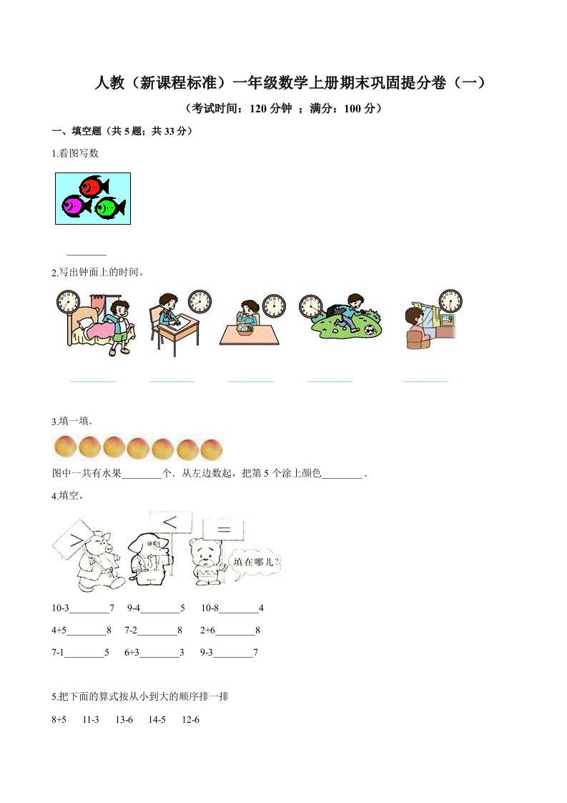
Task: Click the clock above the boy watching TV
Action: [450, 301]
